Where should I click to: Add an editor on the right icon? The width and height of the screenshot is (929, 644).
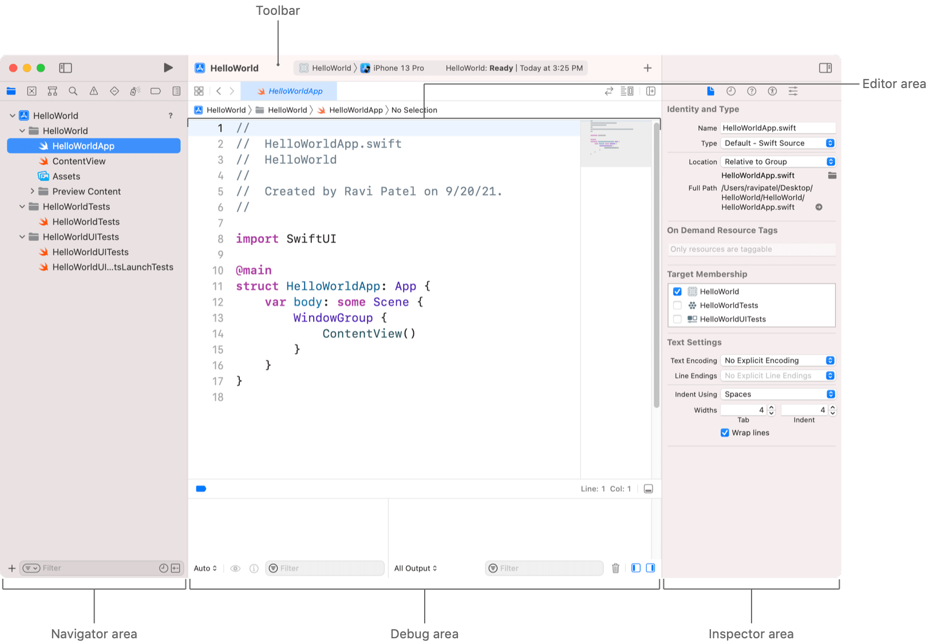(x=651, y=91)
